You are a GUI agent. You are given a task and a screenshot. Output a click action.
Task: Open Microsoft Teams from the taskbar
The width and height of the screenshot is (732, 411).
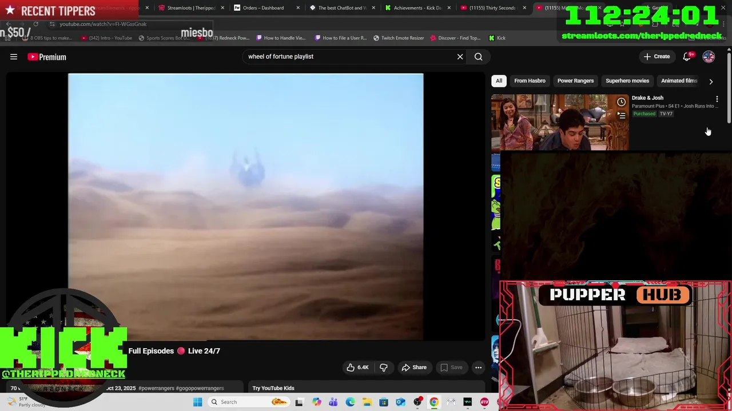click(x=333, y=402)
